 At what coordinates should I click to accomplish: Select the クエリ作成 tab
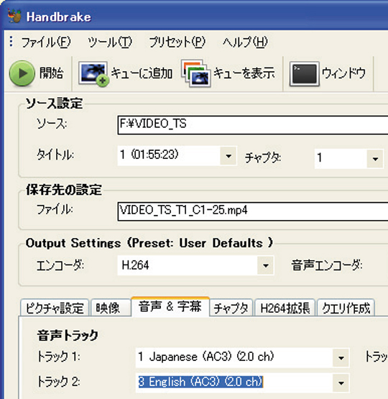point(346,308)
